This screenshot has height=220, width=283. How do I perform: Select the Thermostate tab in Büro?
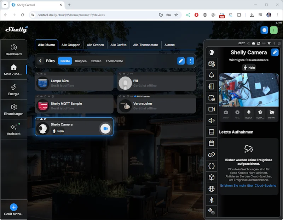tap(114, 61)
